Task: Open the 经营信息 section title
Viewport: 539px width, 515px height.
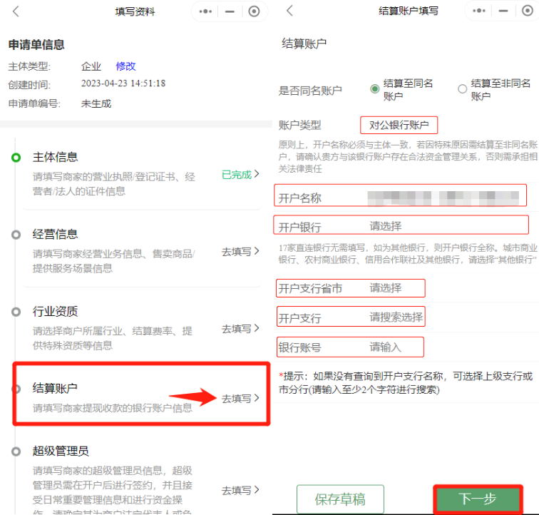Action: (55, 234)
